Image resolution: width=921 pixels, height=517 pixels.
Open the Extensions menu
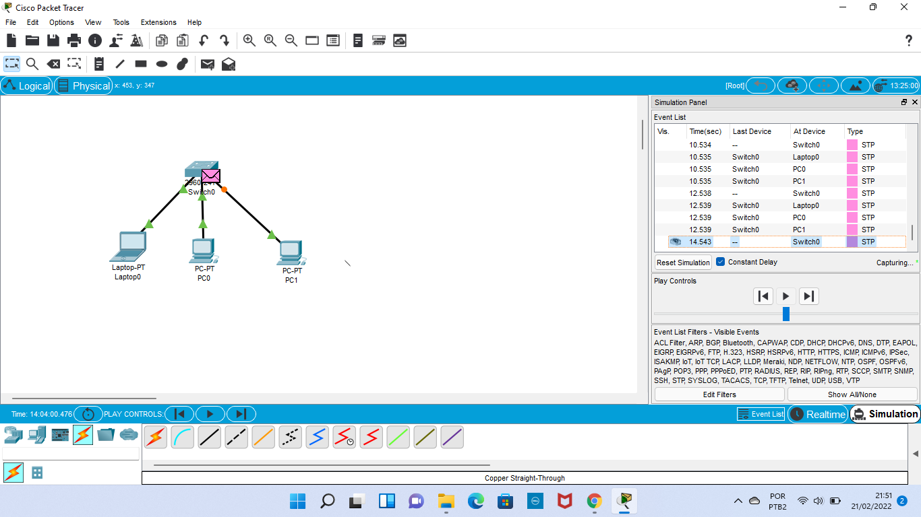click(158, 22)
